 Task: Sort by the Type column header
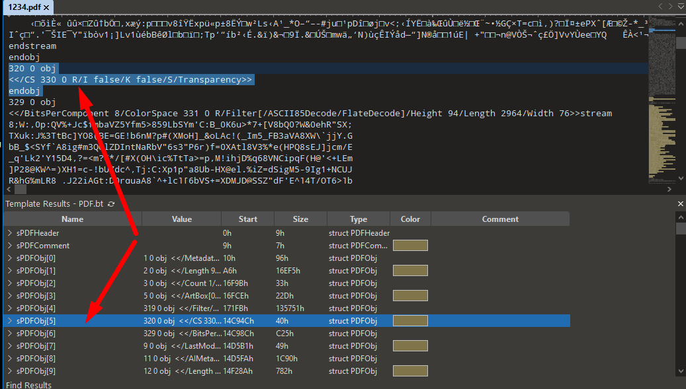tap(359, 219)
